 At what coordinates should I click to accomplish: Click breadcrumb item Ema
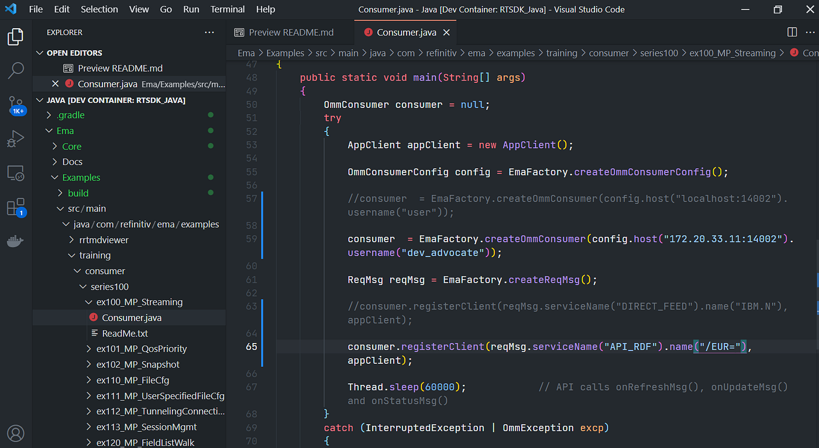click(246, 53)
